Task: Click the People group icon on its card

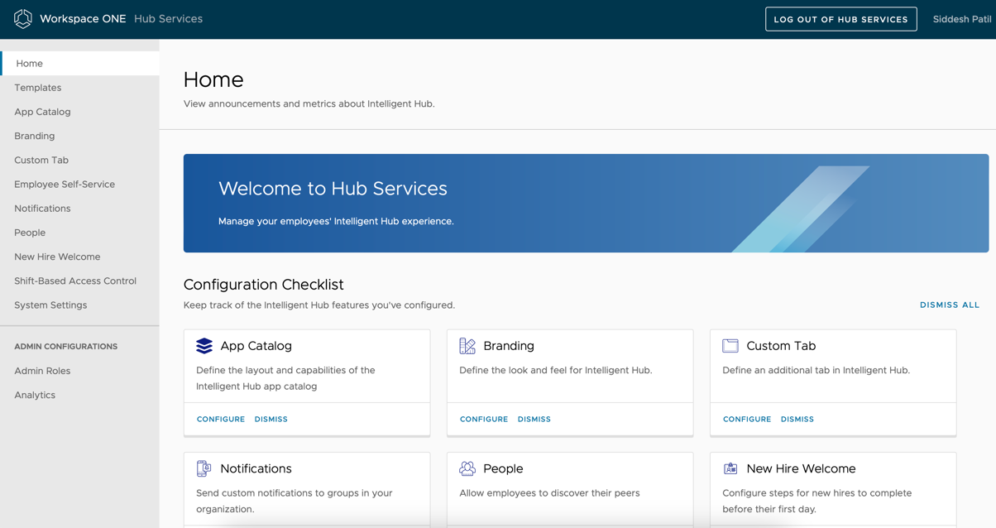Action: (x=466, y=468)
